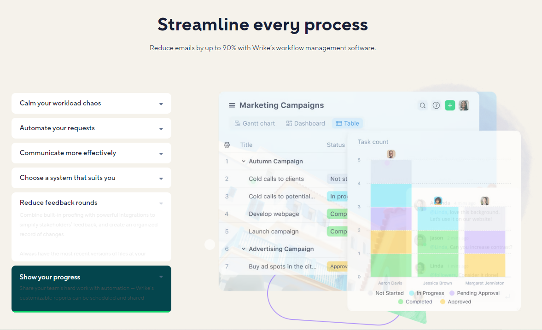Expand Calm your workload chaos accordion

[x=91, y=103]
